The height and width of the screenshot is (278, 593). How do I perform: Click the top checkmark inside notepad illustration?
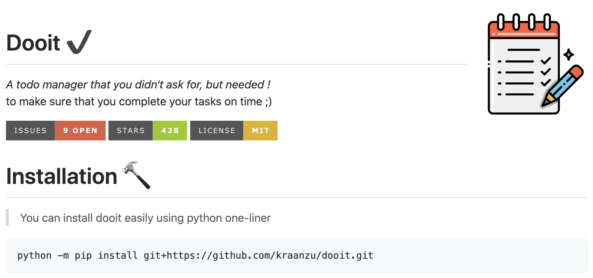click(x=546, y=61)
